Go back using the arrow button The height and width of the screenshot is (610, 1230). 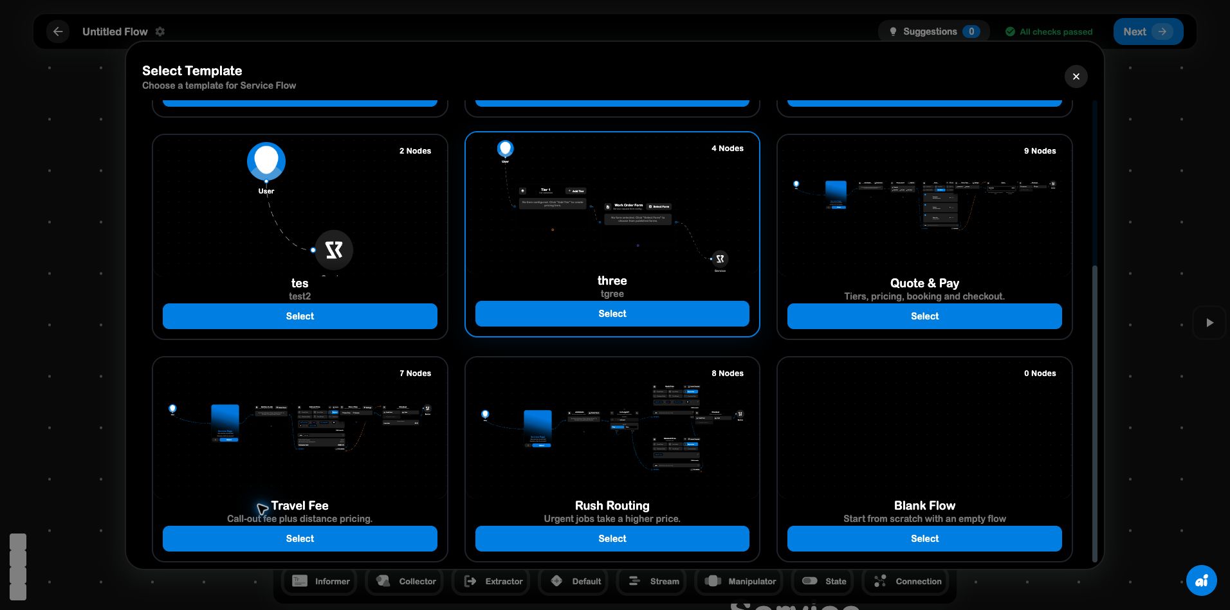[x=58, y=31]
